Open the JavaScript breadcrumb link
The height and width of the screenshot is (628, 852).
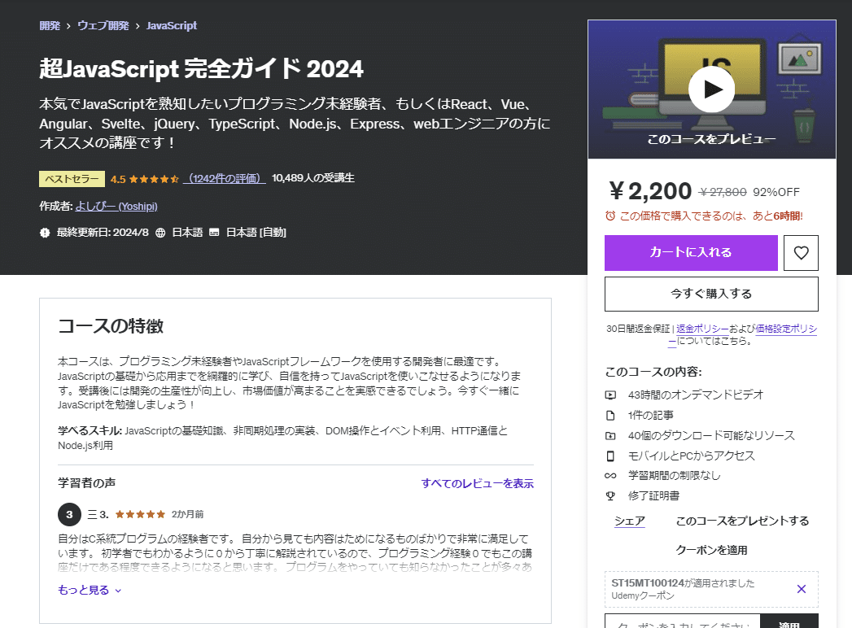(x=172, y=25)
